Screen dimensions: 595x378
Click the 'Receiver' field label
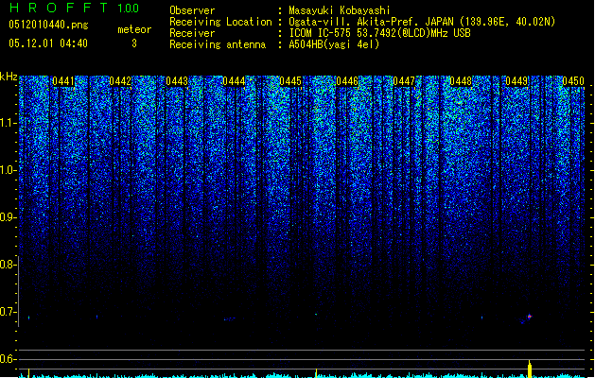point(192,33)
